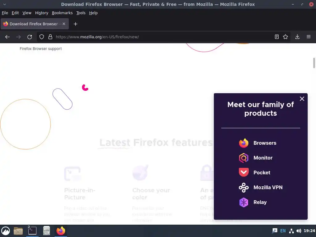Click the 19:24 clock in the tray
The width and height of the screenshot is (316, 237).
[x=309, y=231]
